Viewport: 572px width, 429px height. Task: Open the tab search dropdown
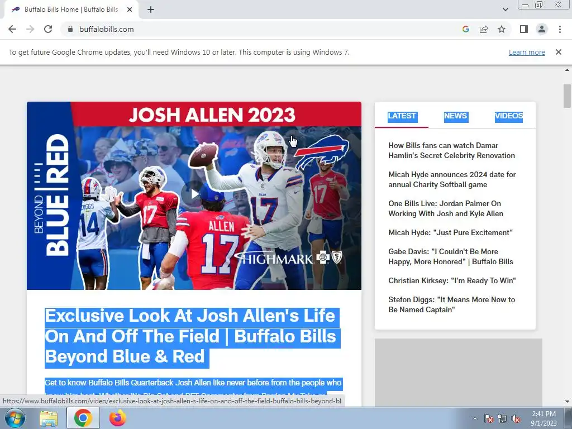coord(505,9)
